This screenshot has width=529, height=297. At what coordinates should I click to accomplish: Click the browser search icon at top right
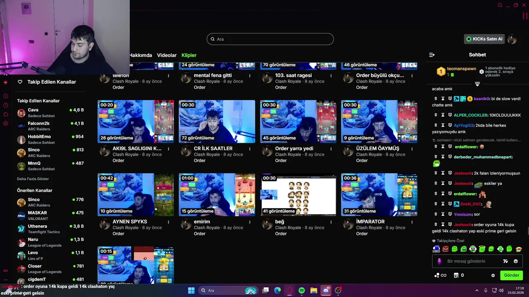(x=500, y=5)
